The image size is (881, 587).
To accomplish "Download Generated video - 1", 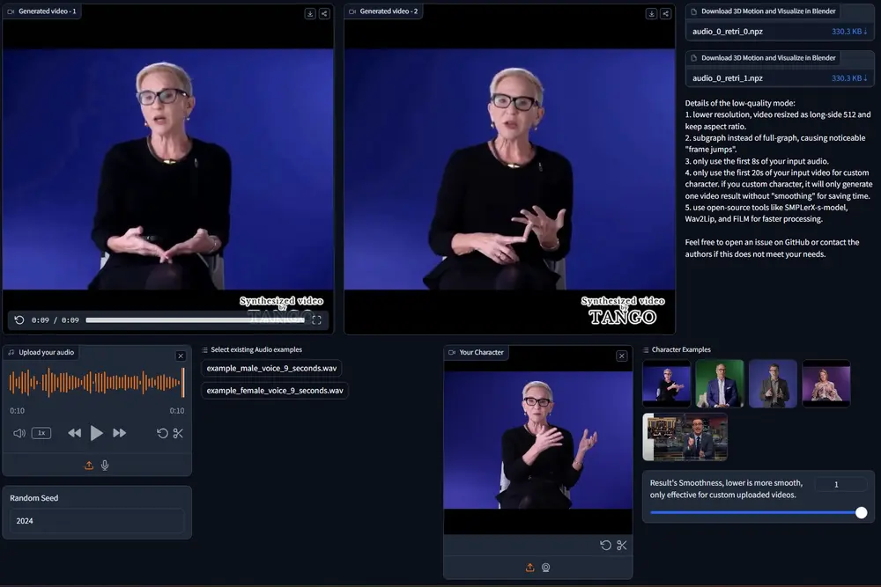I will tap(310, 13).
